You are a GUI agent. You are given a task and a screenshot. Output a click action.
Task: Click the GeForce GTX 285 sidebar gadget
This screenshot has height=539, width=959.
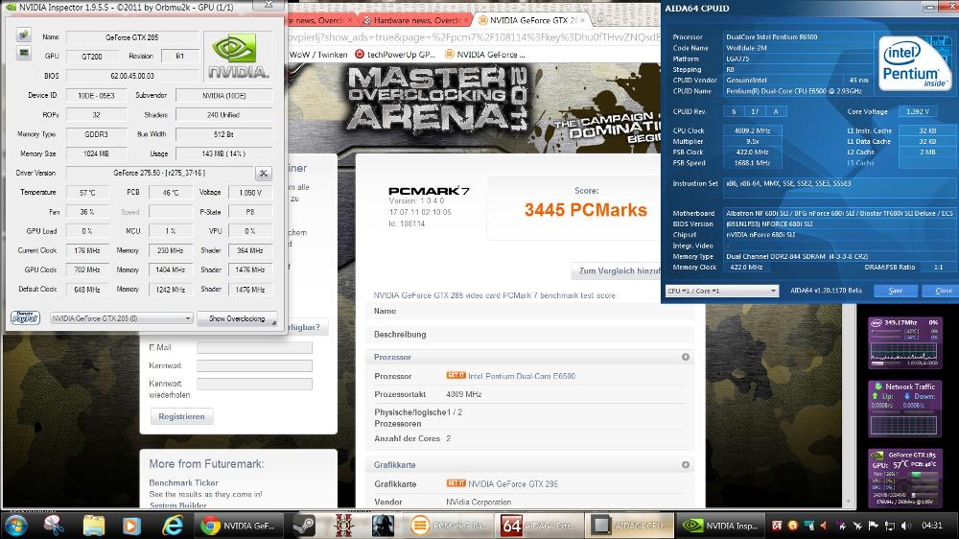click(x=904, y=479)
